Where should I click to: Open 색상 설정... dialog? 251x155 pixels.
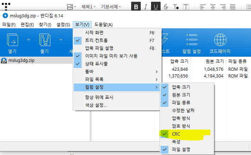pos(117,105)
